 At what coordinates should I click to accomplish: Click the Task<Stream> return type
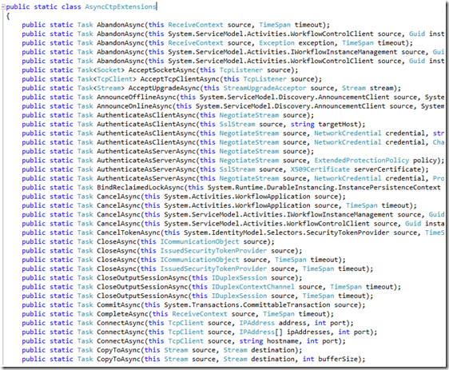click(x=101, y=88)
